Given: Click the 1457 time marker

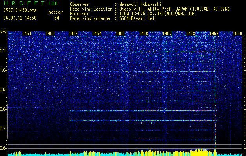Looking at the screenshot, I should (167, 33).
